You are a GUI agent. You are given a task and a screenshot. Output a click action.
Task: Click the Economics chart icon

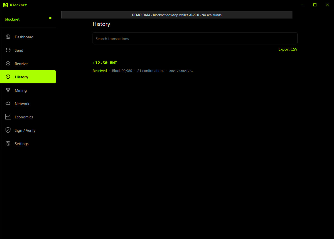coord(8,117)
